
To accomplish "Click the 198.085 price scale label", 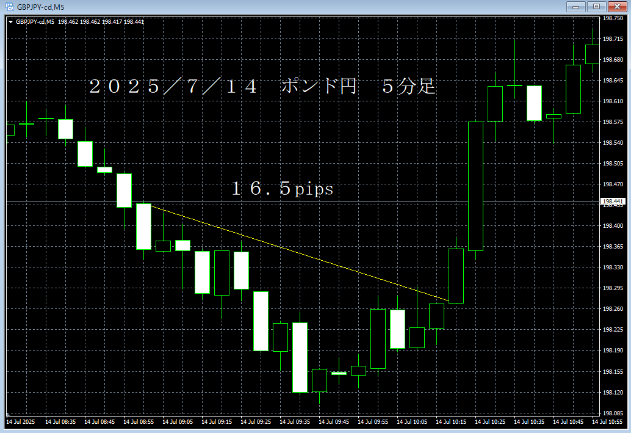I will pyautogui.click(x=613, y=413).
